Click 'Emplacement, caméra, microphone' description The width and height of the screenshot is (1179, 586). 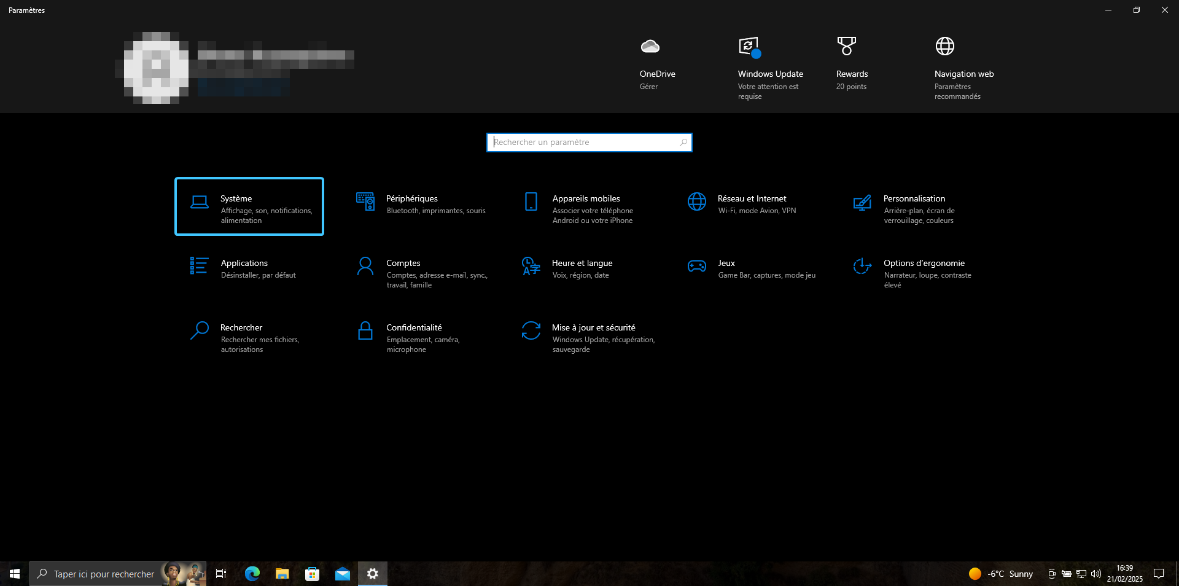(x=423, y=345)
